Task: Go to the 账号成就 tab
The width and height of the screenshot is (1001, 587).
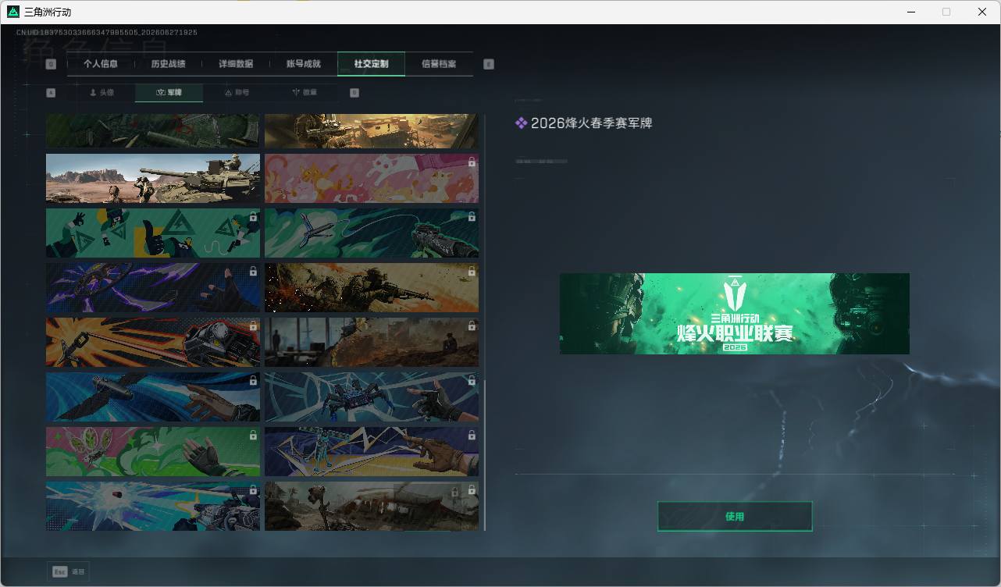Action: [x=304, y=64]
